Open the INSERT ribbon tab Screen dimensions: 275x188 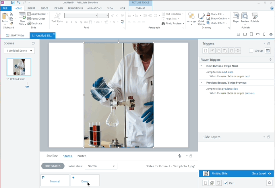(31, 8)
